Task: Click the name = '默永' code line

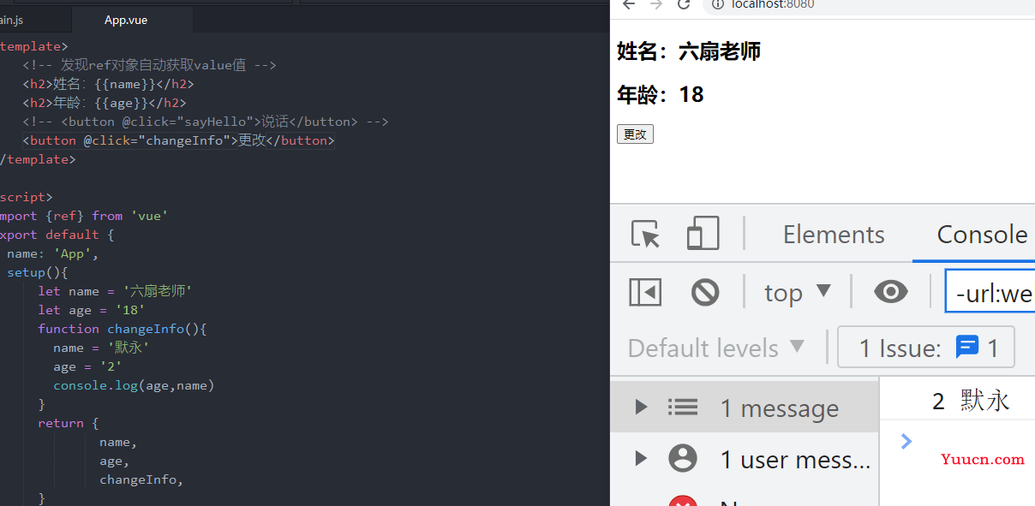Action: (x=101, y=348)
